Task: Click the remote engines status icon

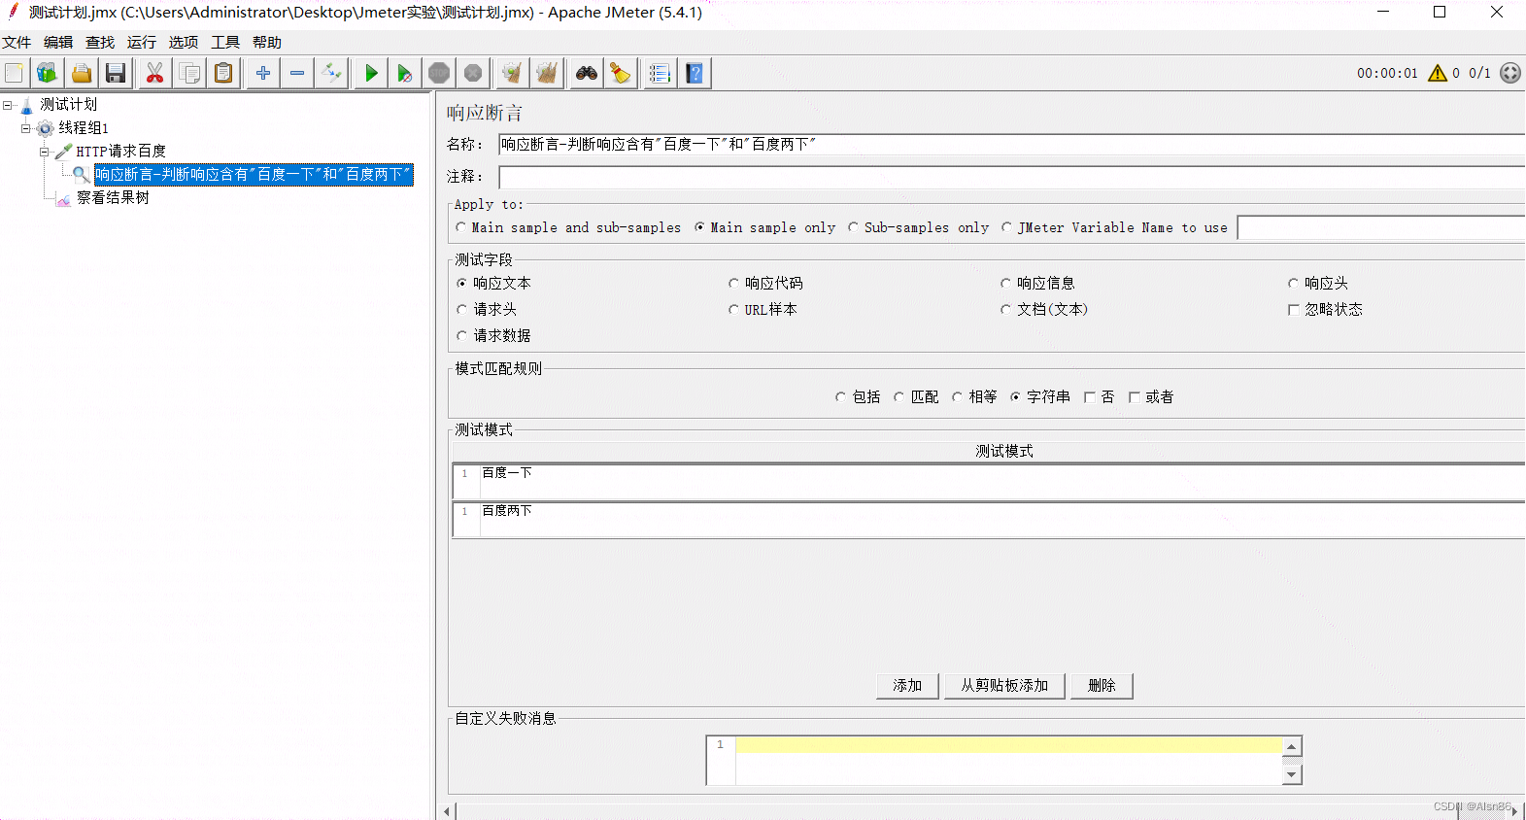Action: pyautogui.click(x=1510, y=73)
